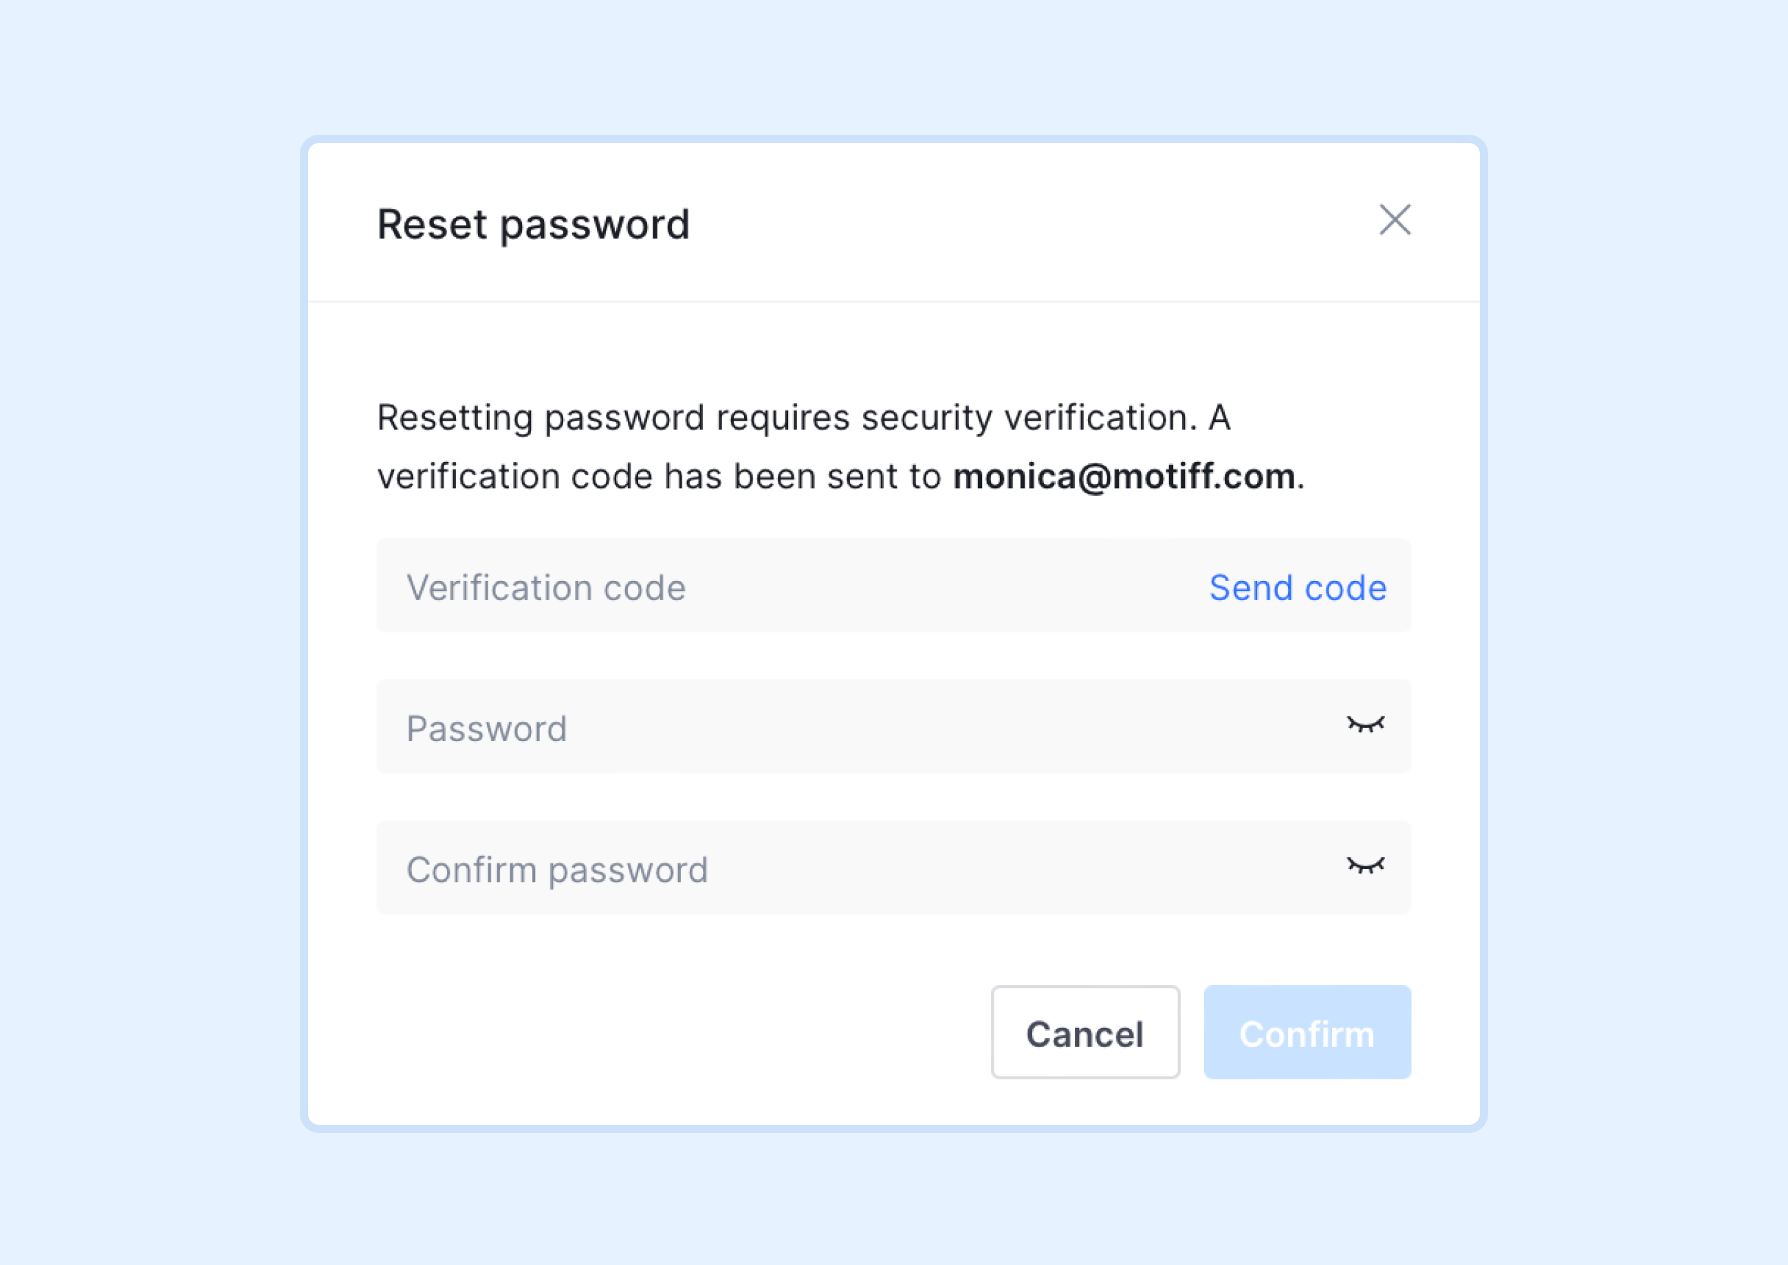Cancel the password reset
Viewport: 1788px width, 1265px height.
1085,1032
